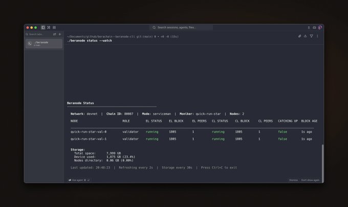Click the working directory and git branch prompt line
The width and height of the screenshot is (348, 207).
pyautogui.click(x=123, y=37)
